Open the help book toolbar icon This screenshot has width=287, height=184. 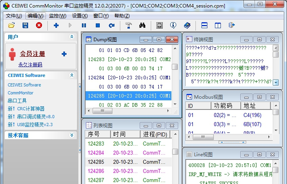pos(187,25)
